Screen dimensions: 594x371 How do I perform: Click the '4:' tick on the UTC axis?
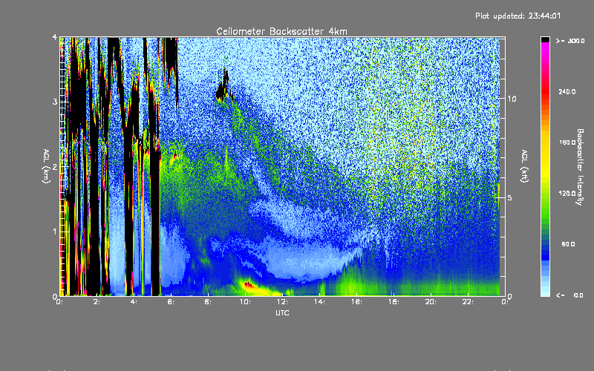click(134, 302)
